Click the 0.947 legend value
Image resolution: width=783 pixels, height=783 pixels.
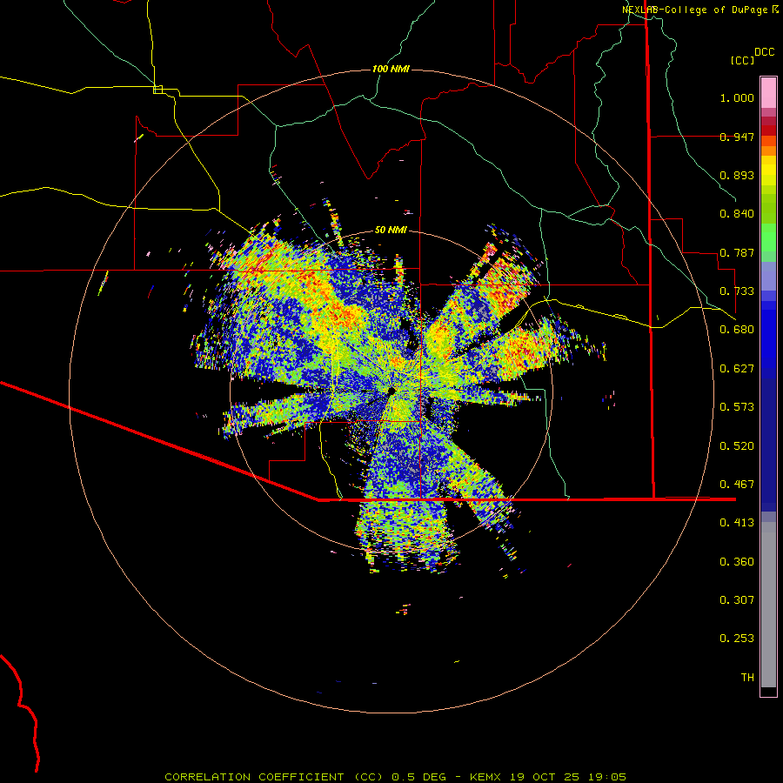(737, 137)
